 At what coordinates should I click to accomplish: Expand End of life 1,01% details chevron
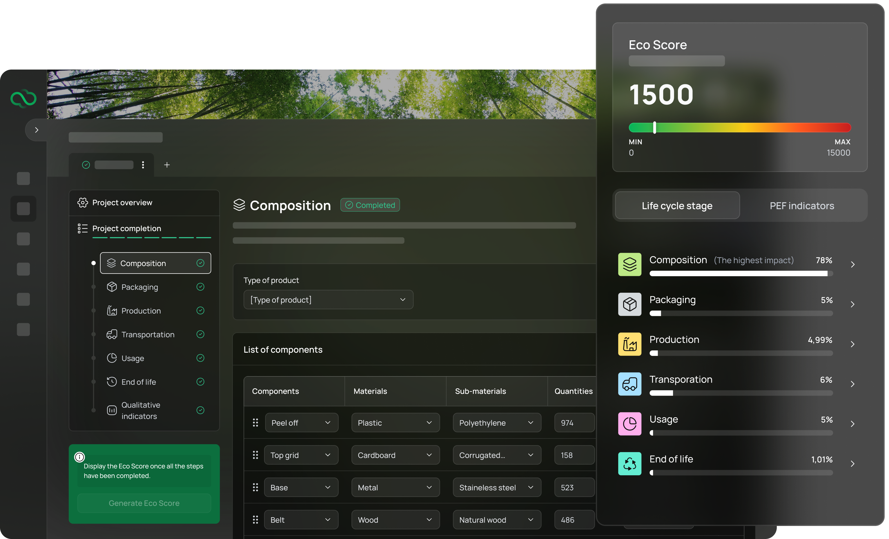(853, 464)
